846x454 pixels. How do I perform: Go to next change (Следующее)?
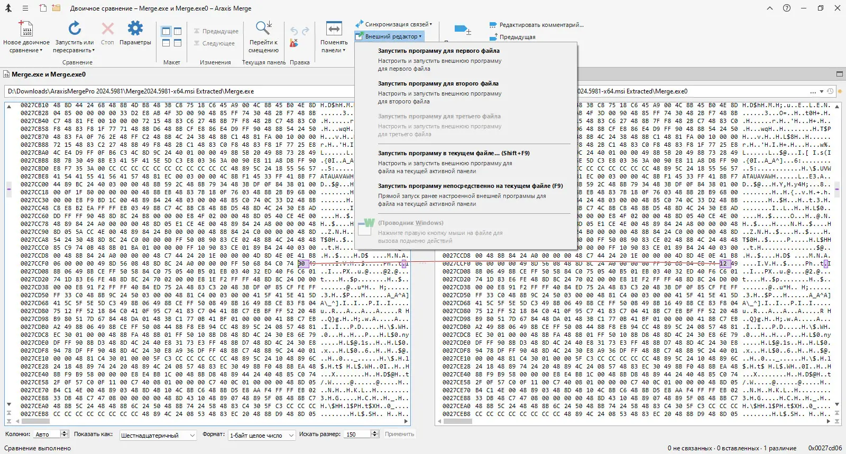[214, 43]
